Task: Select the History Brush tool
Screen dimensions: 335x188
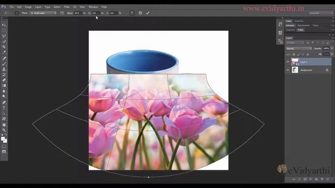Action: click(x=4, y=75)
